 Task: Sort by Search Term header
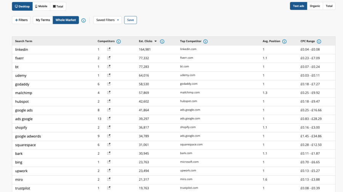coord(24,41)
